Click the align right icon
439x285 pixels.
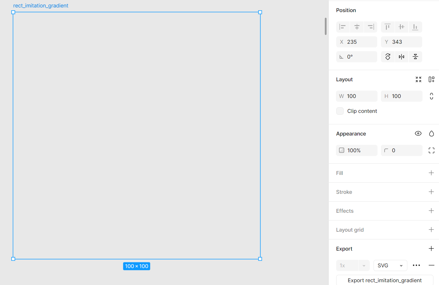pos(370,27)
